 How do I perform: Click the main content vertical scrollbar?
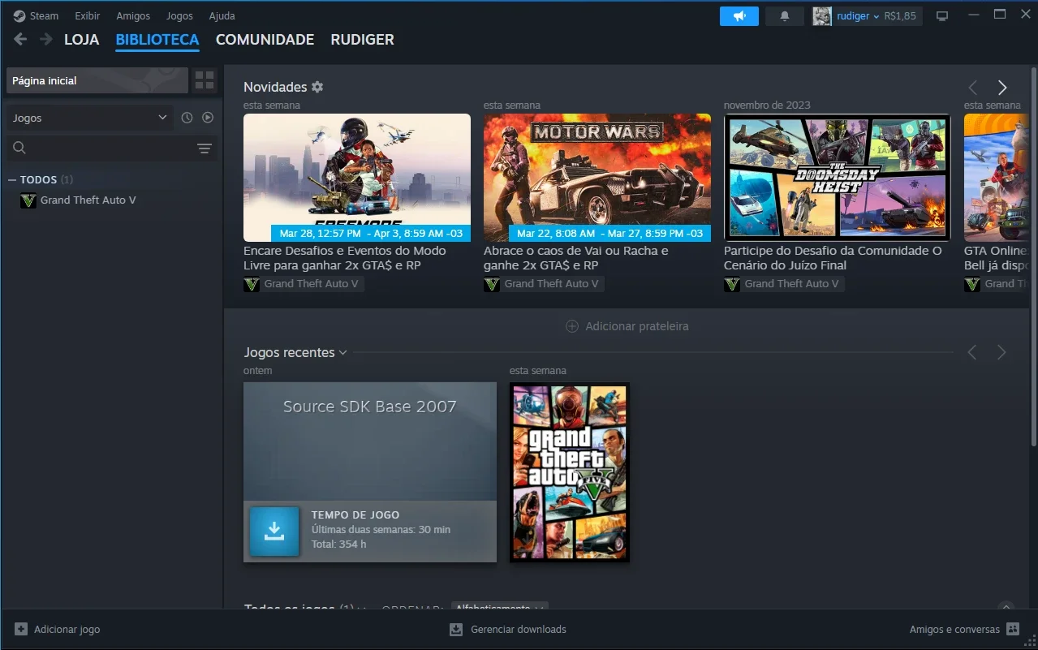(1033, 258)
